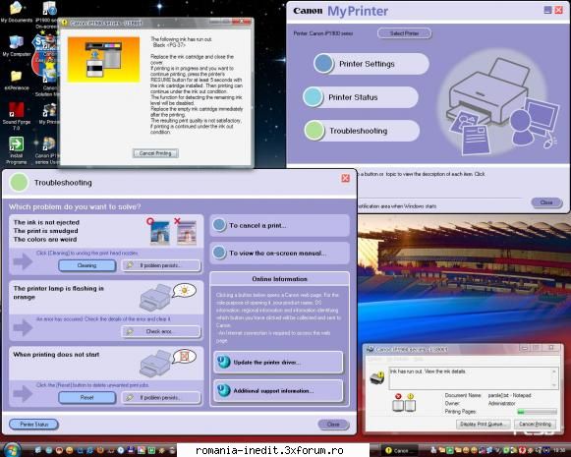
Task: Open My Printer desktop shortcut
Action: click(x=48, y=114)
